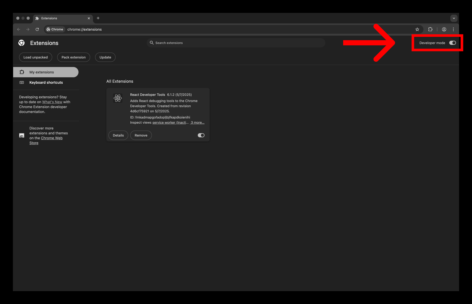Toggle Developer mode switch
The width and height of the screenshot is (472, 304).
(x=453, y=43)
